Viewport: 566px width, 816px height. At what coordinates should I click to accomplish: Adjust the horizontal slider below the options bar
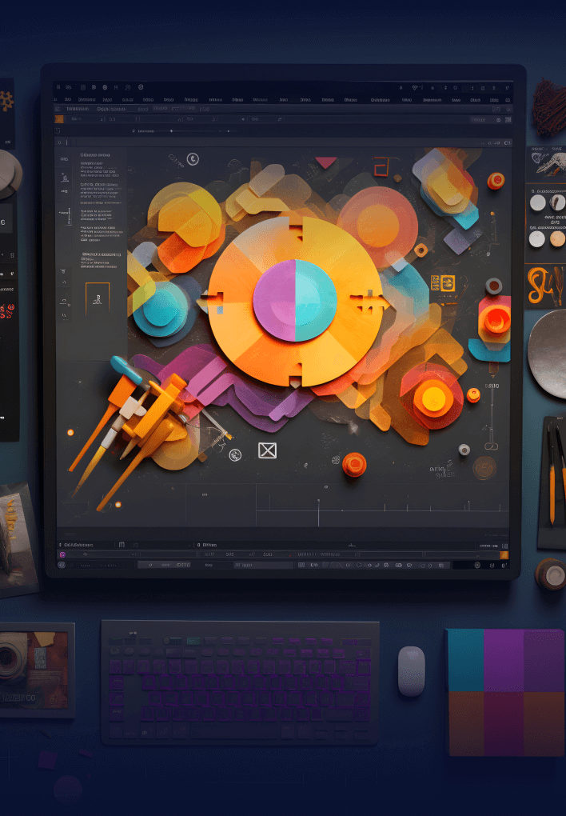171,130
